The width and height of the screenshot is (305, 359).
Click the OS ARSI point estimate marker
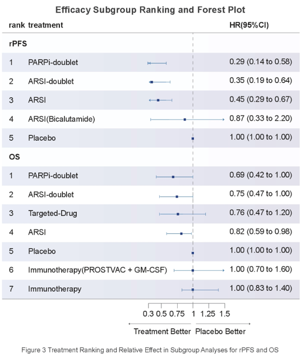[x=182, y=234]
